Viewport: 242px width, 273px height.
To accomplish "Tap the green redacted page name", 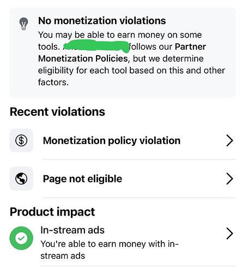I will [x=96, y=46].
